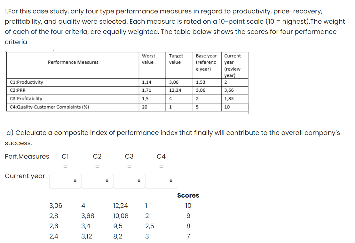Select the productivity target value 3,06
This screenshot has width=355, height=243.
coord(174,82)
